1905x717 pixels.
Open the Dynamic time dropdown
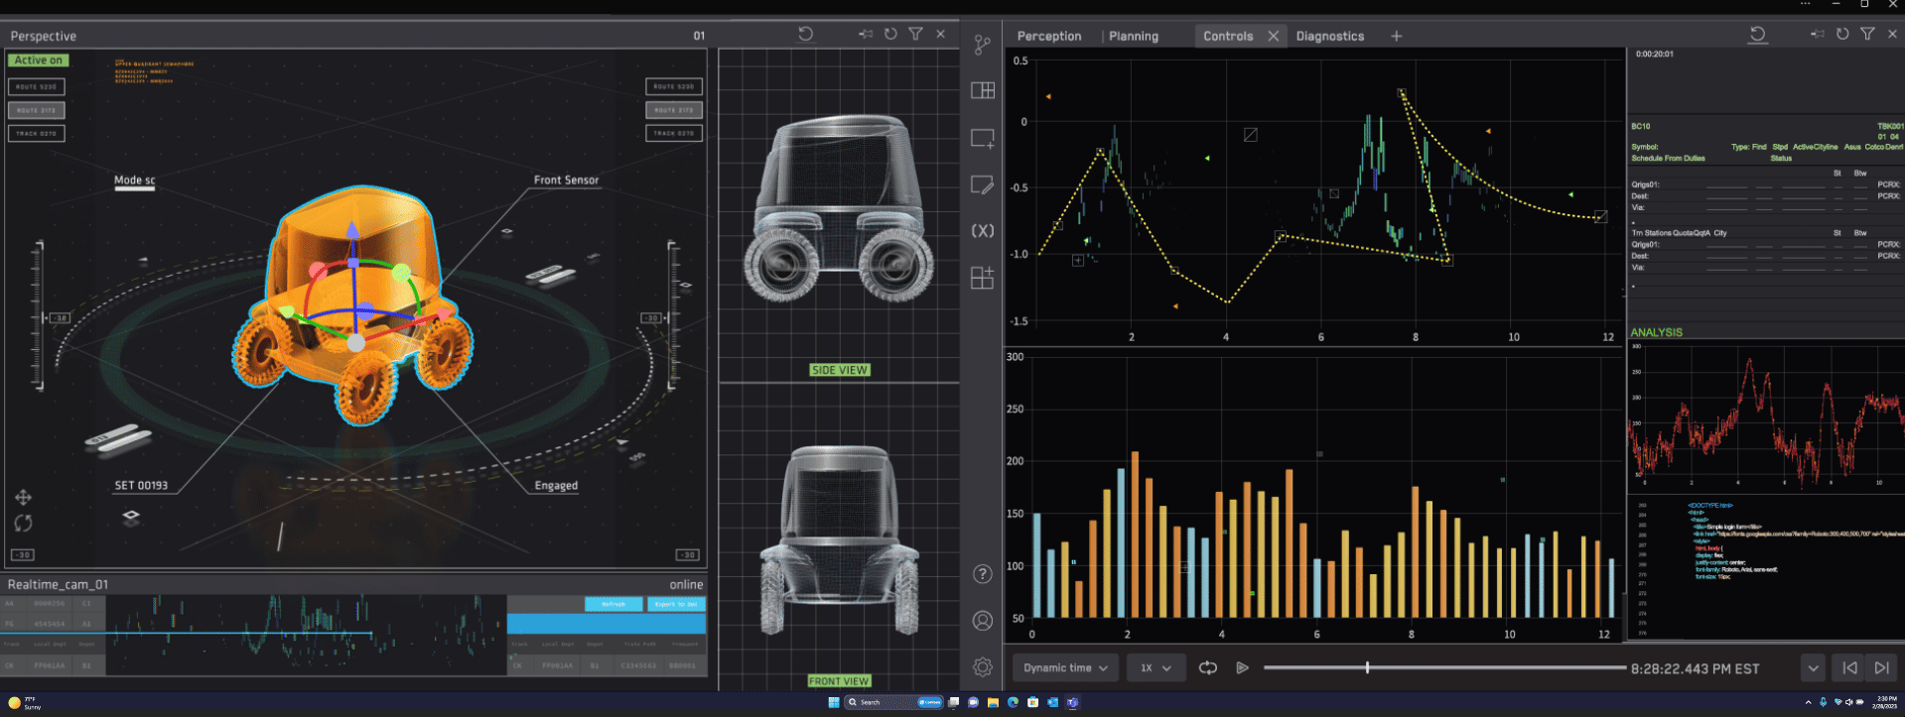(1065, 667)
